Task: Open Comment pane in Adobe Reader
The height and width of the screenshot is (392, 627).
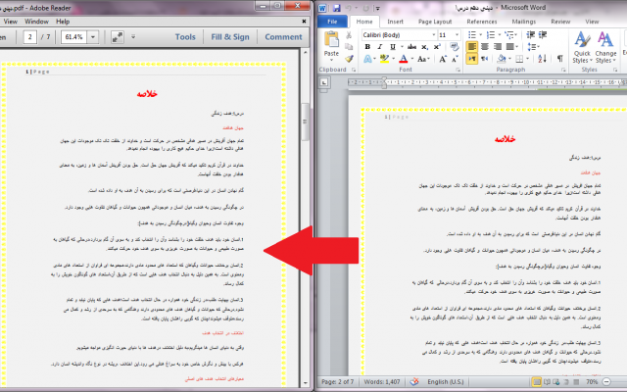Action: (283, 37)
